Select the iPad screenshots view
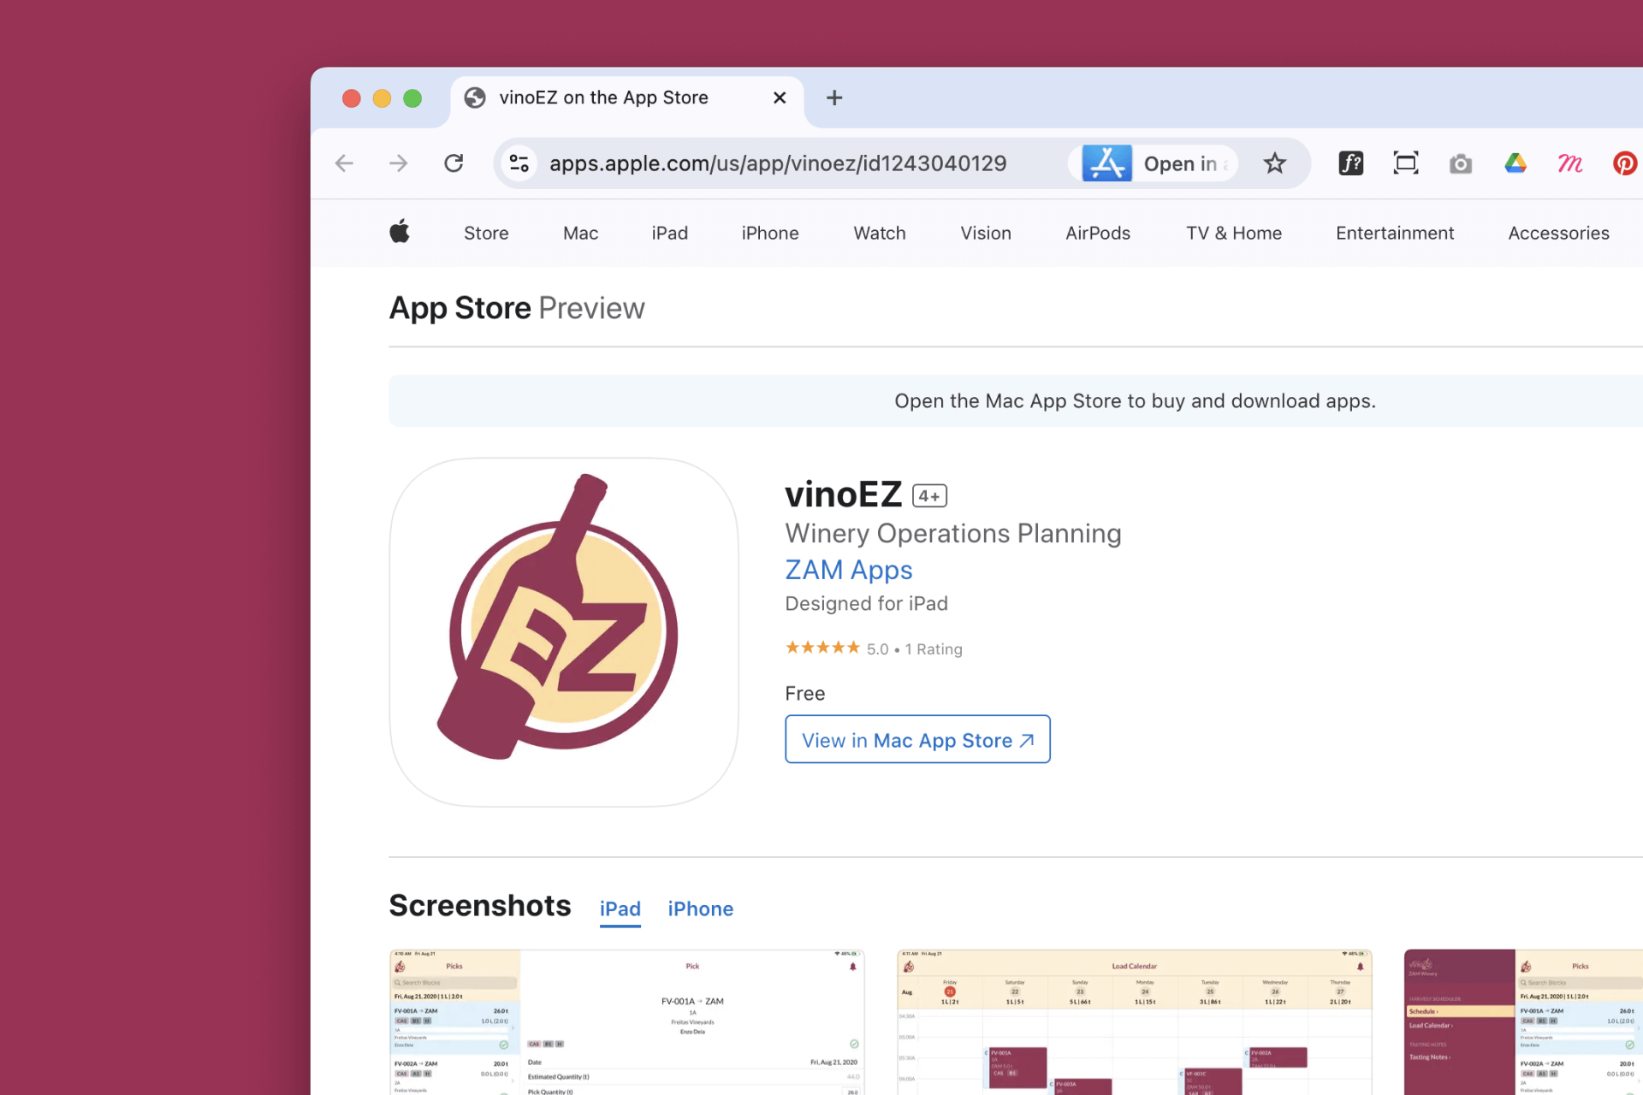 pos(620,909)
